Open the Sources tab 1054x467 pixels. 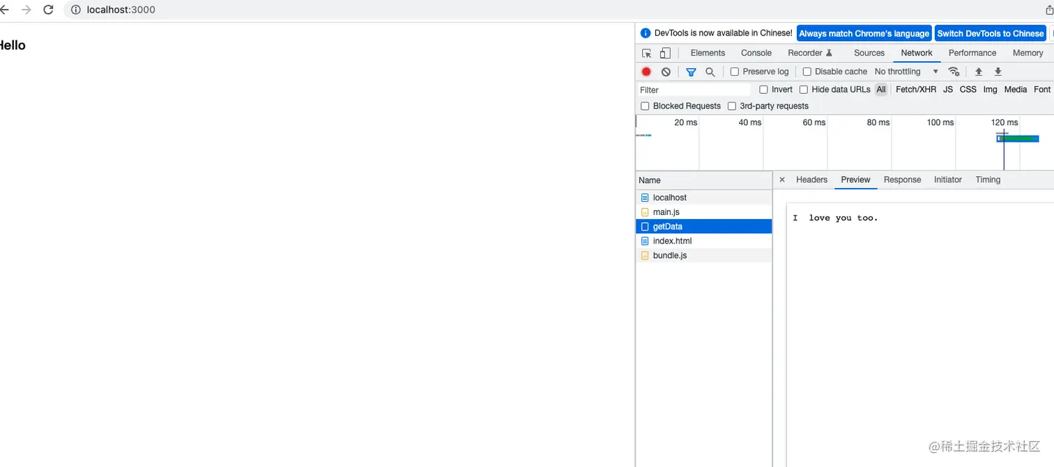click(x=869, y=53)
